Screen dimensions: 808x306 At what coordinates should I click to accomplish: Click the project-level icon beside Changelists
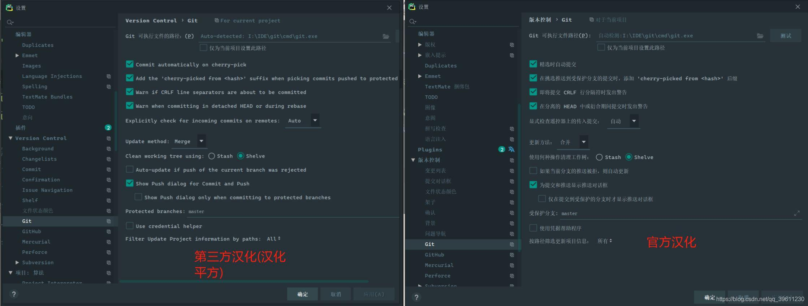(x=109, y=159)
